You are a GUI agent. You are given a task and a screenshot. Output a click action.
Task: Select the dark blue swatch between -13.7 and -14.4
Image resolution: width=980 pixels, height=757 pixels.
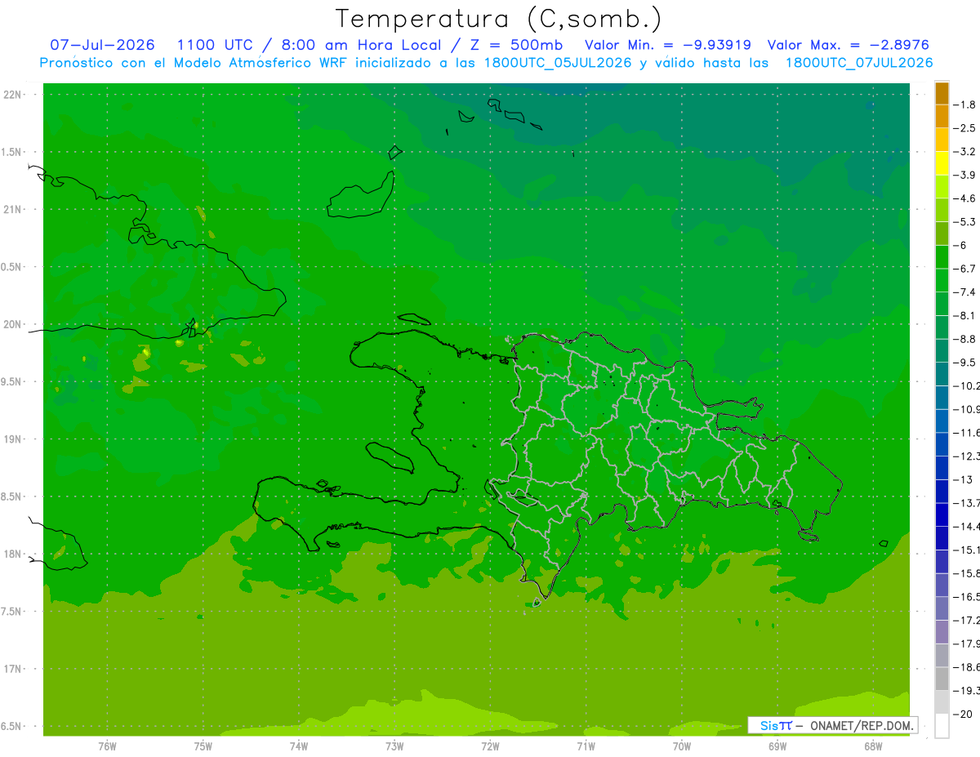coord(942,514)
